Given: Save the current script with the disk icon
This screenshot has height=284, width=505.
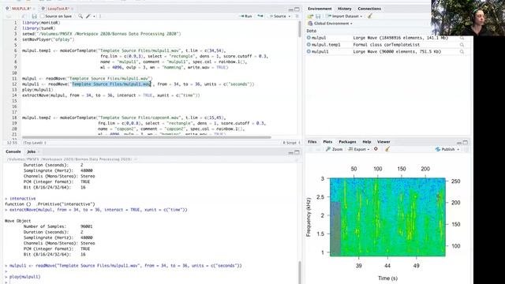Looking at the screenshot, I should tap(34, 16).
